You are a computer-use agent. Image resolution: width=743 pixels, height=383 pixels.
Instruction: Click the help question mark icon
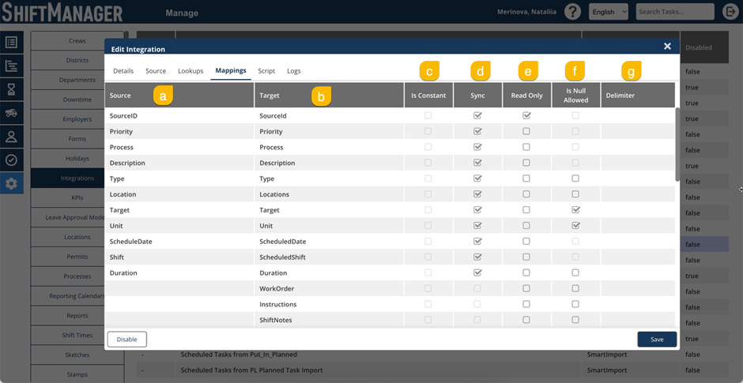tap(572, 12)
